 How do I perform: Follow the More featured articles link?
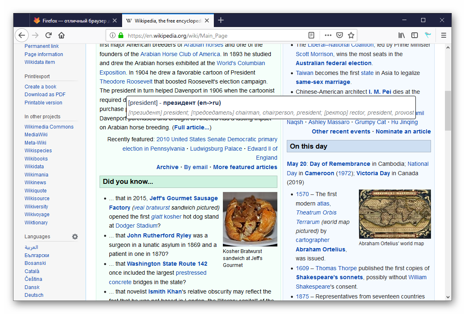pyautogui.click(x=245, y=167)
